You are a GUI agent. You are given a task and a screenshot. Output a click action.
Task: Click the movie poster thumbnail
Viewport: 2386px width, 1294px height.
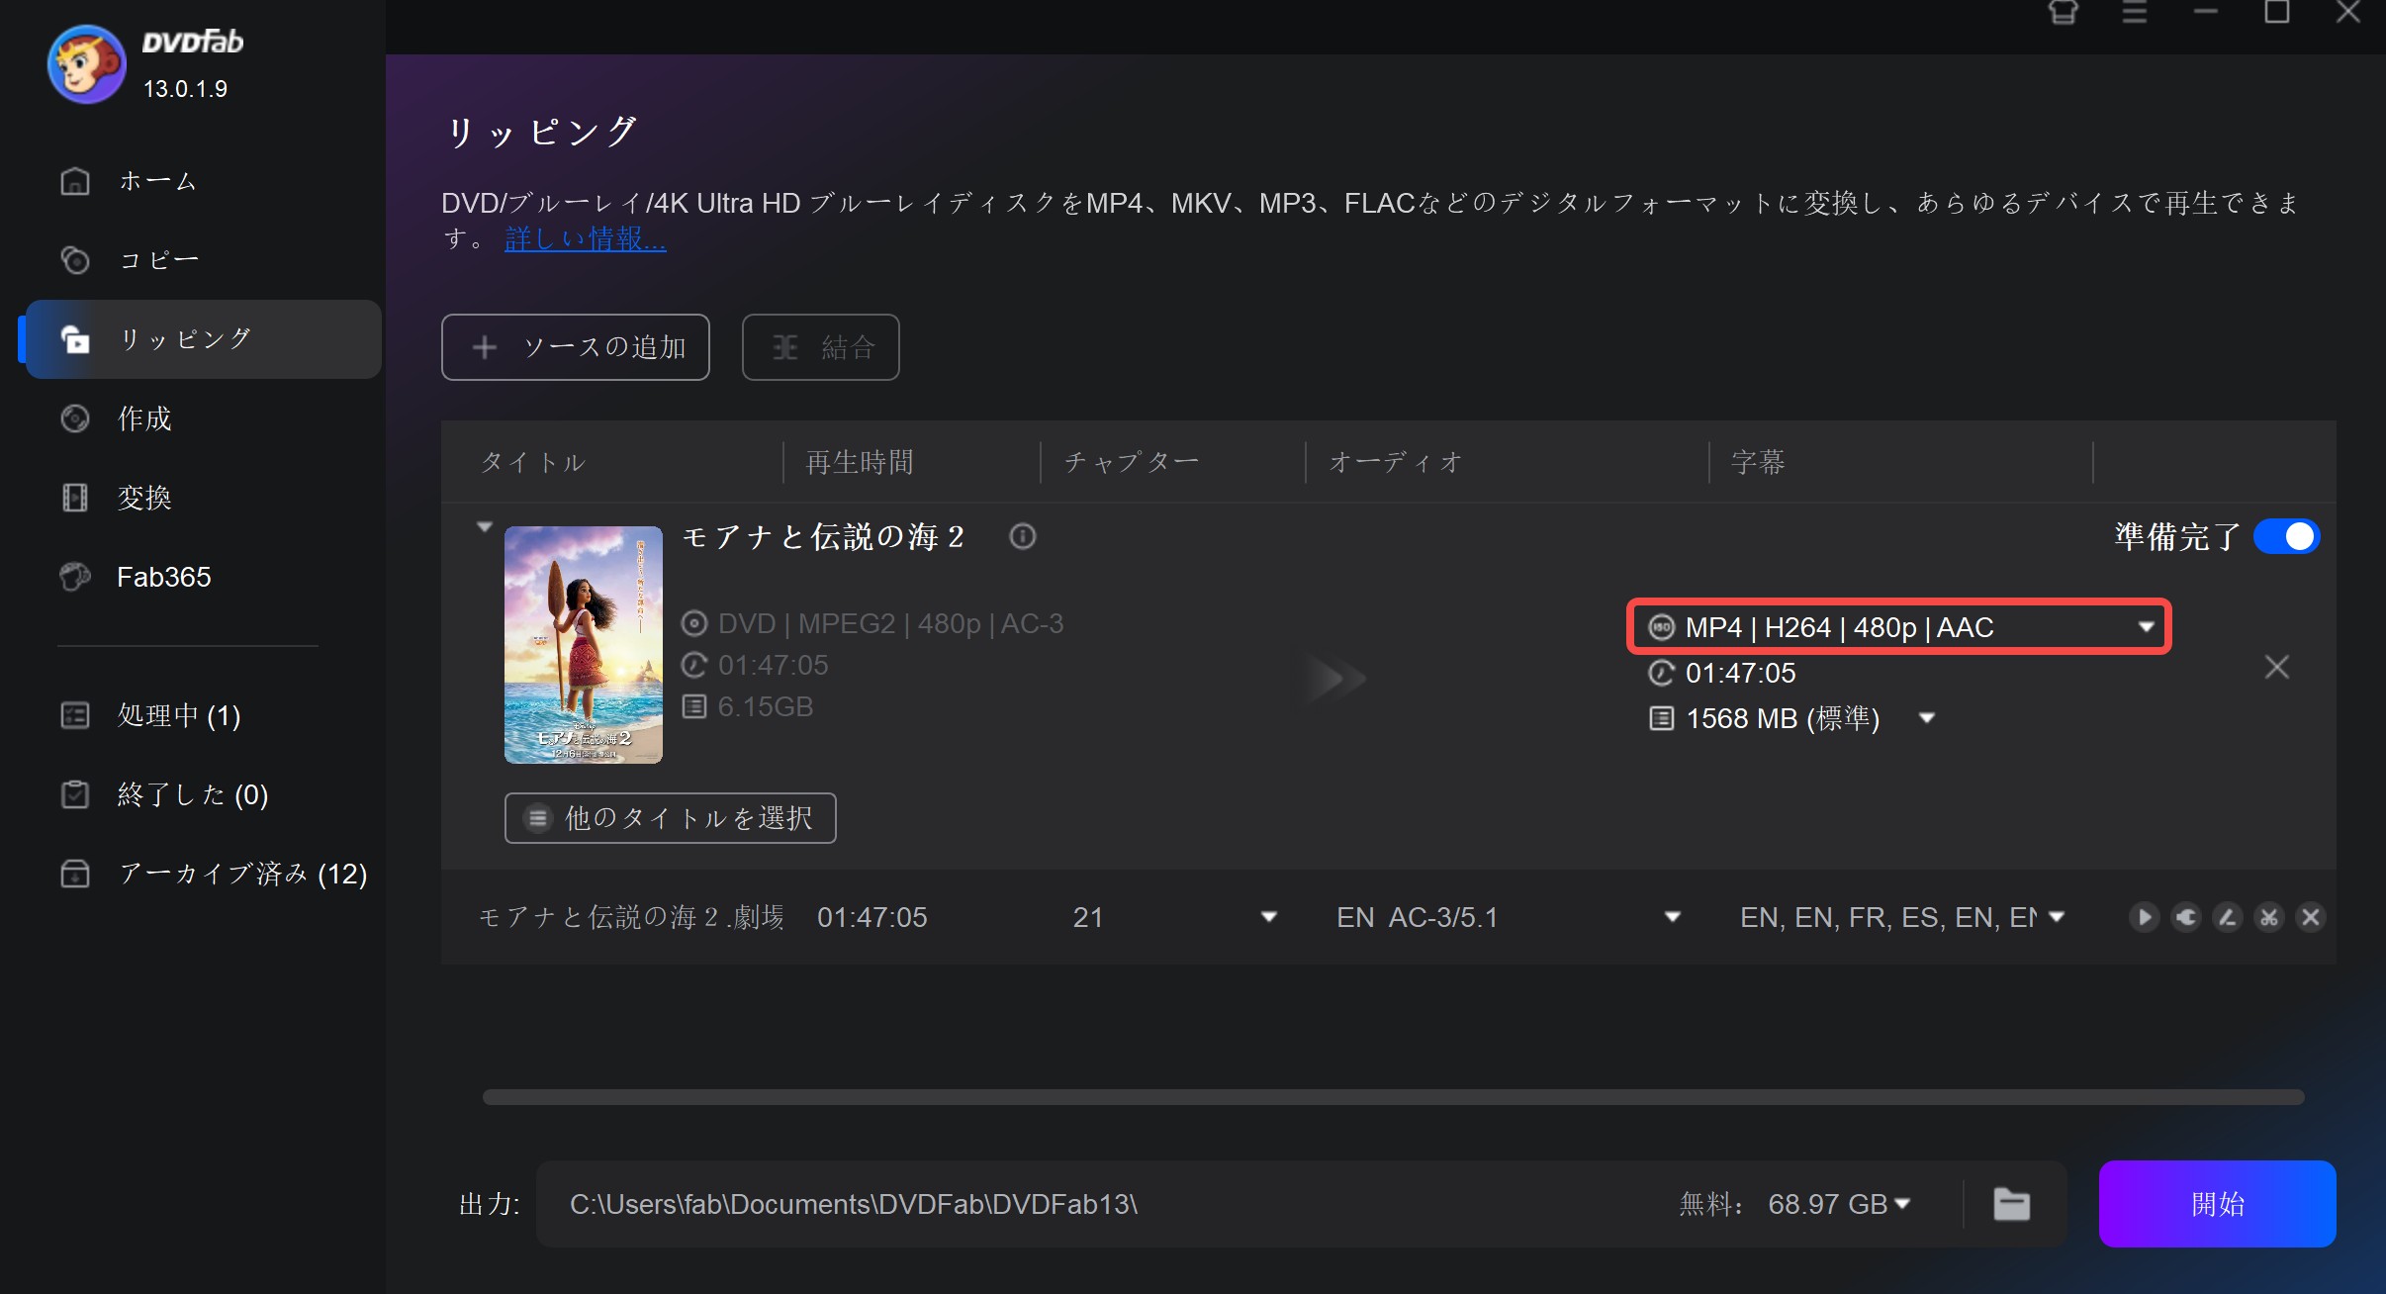[x=584, y=645]
